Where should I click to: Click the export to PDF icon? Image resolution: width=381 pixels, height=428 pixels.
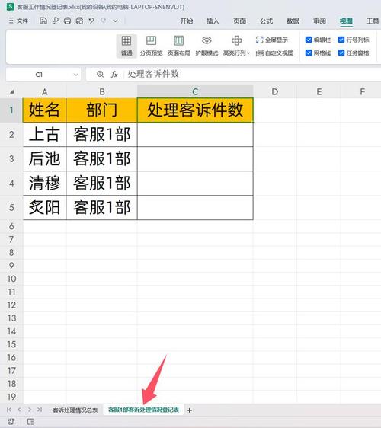tap(56, 21)
